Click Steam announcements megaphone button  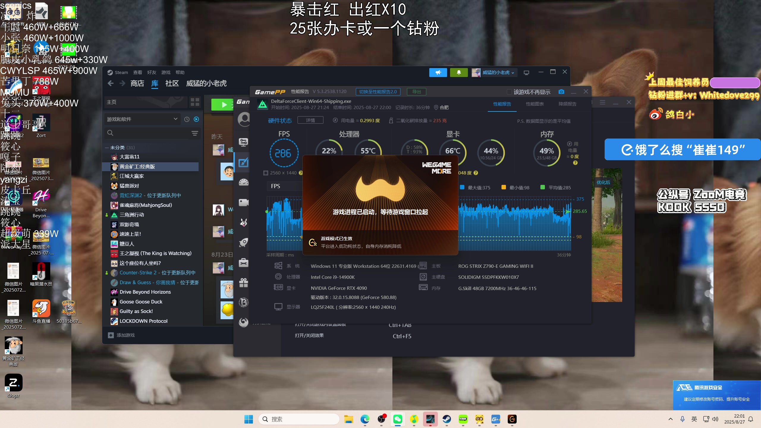(438, 73)
